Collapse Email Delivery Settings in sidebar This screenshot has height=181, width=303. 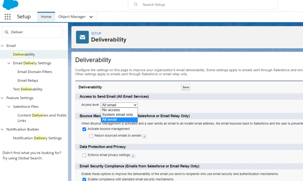pyautogui.click(x=8, y=63)
